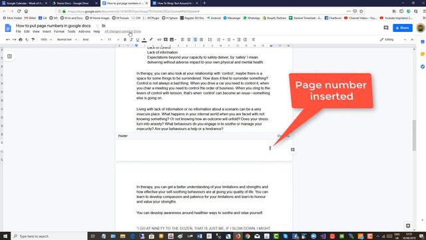Open the Edit menu

(x=27, y=31)
